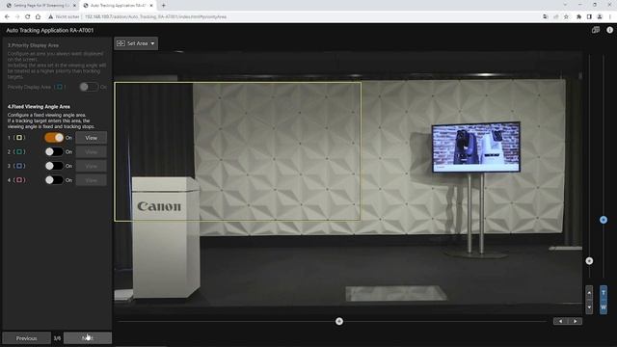Click the Auto Tracking Application RA-AT001 title
Viewport: 617px width, 347px height.
(x=49, y=30)
